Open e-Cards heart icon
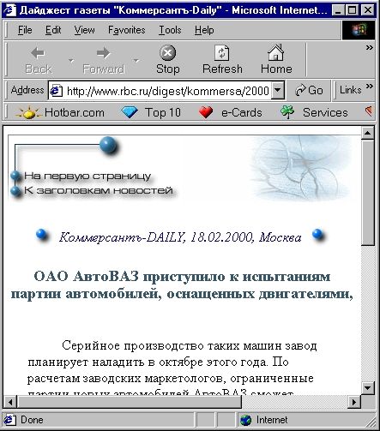The width and height of the screenshot is (380, 431). (206, 112)
